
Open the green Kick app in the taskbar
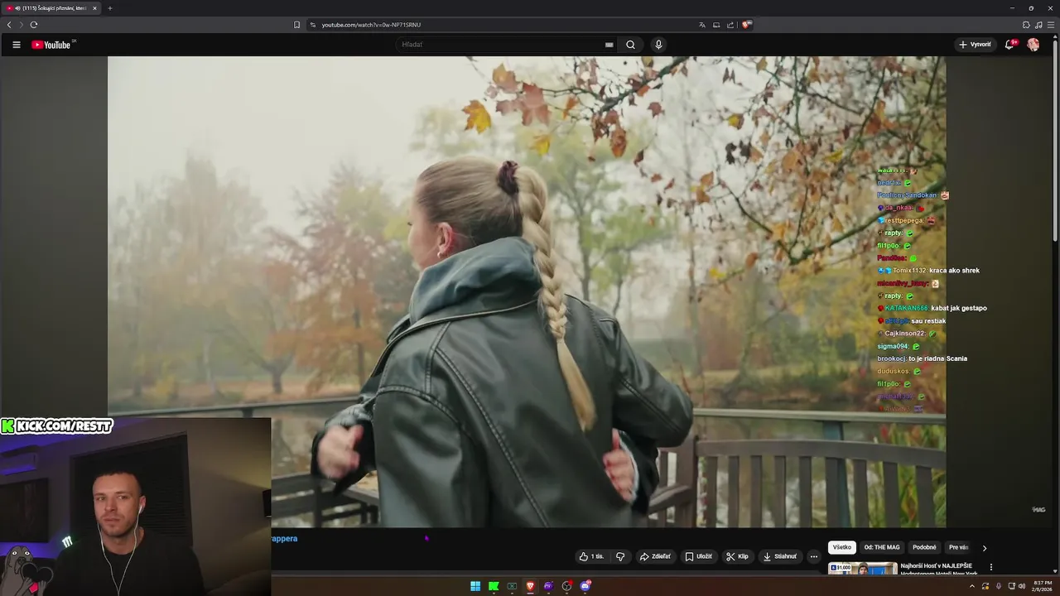click(x=494, y=586)
